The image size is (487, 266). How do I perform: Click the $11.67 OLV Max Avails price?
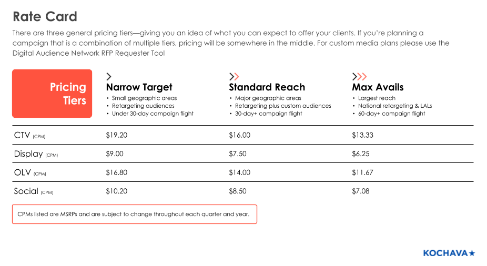point(362,172)
